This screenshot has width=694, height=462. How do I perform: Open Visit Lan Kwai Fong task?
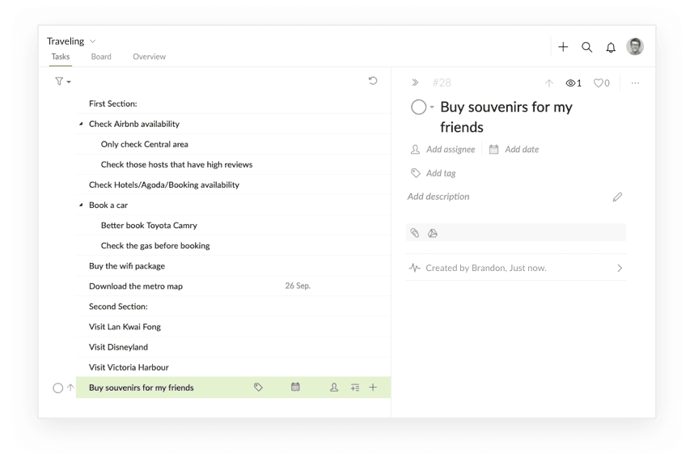tap(233, 327)
